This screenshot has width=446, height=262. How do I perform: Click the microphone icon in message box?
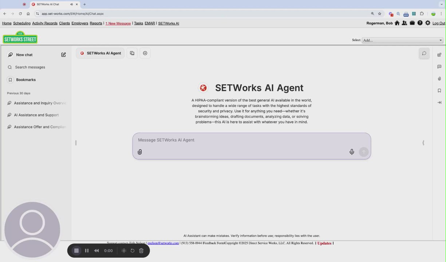click(352, 152)
